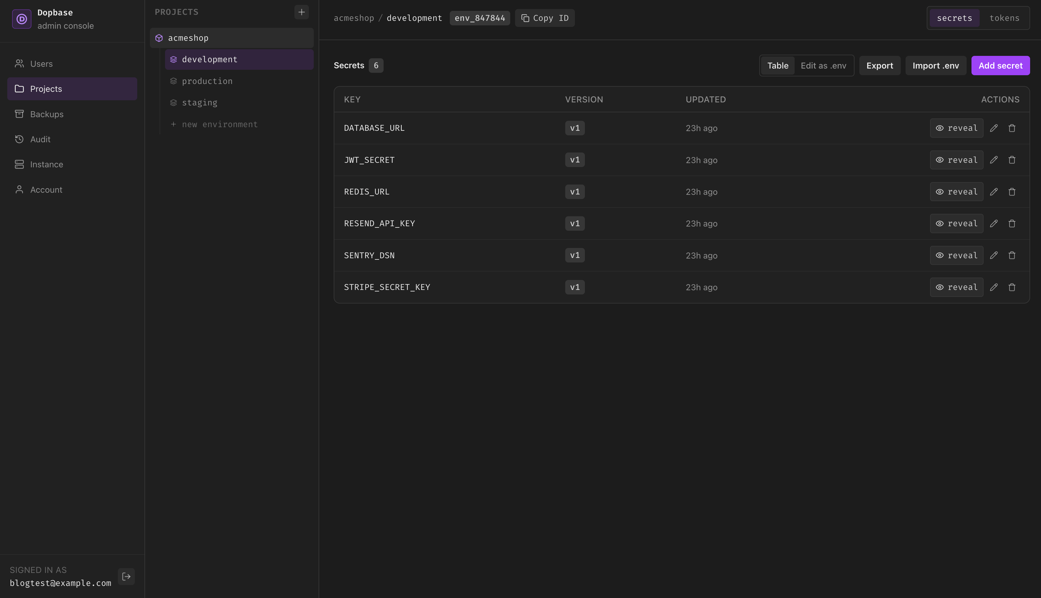
Task: Switch to Edit as .env view
Action: 823,66
